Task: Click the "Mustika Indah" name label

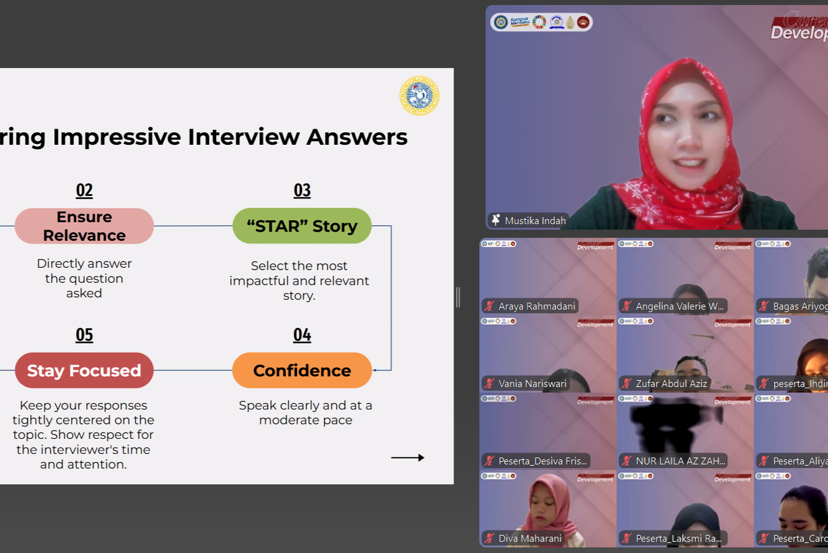Action: coord(535,220)
